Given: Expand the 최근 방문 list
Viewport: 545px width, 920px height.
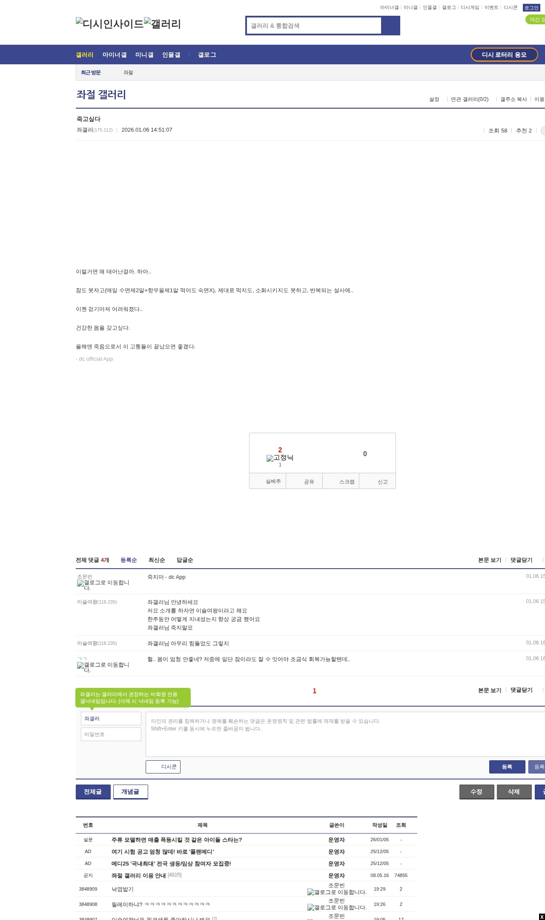Looking at the screenshot, I should (x=91, y=73).
